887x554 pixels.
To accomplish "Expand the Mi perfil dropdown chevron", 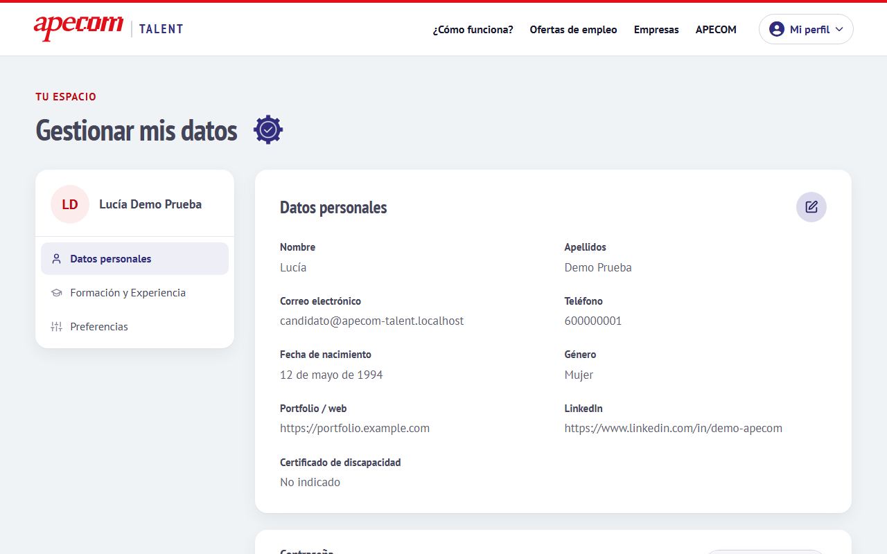I will (x=839, y=29).
